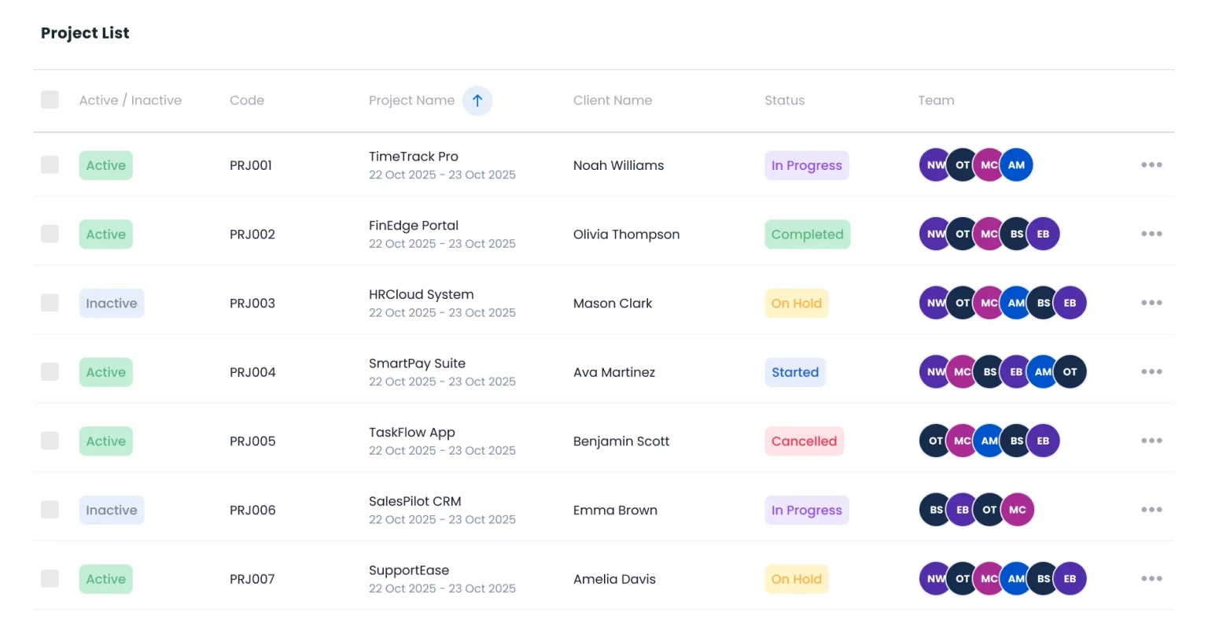Open the TimeTrack Pro project name

[414, 157]
